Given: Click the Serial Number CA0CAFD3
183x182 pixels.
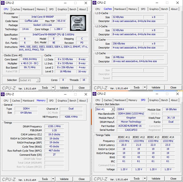Looking at the screenshot, I should click(x=131, y=130).
